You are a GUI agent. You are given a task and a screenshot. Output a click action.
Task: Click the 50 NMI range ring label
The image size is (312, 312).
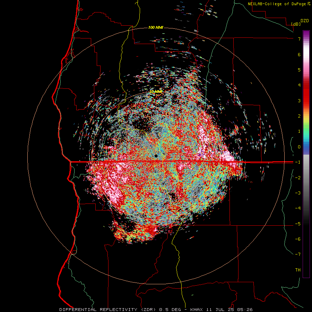(x=156, y=92)
